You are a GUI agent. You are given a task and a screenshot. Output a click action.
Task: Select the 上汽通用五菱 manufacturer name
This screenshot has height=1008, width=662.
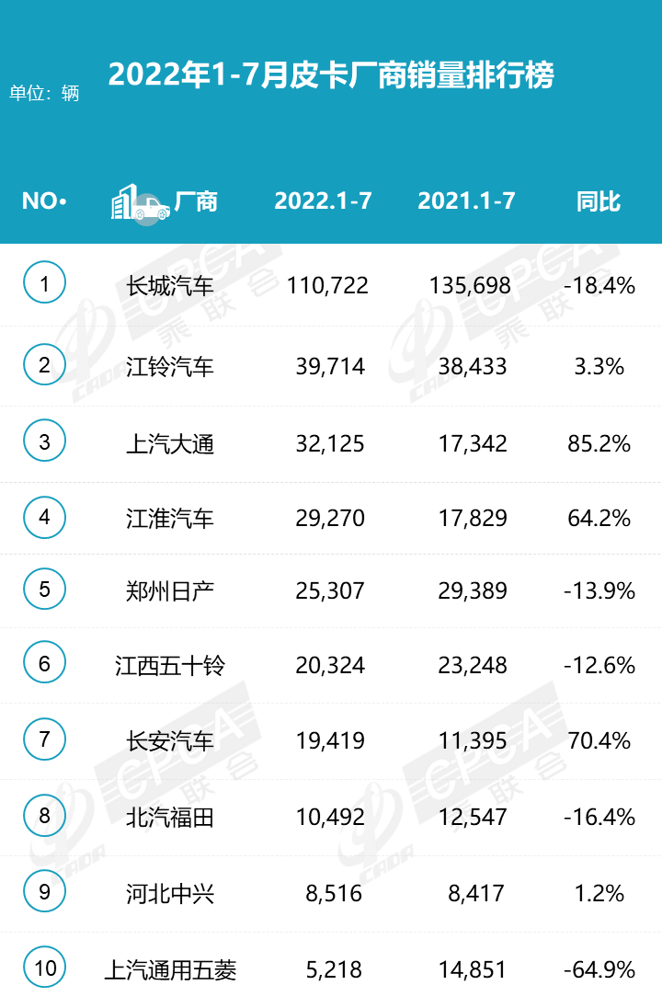[170, 969]
